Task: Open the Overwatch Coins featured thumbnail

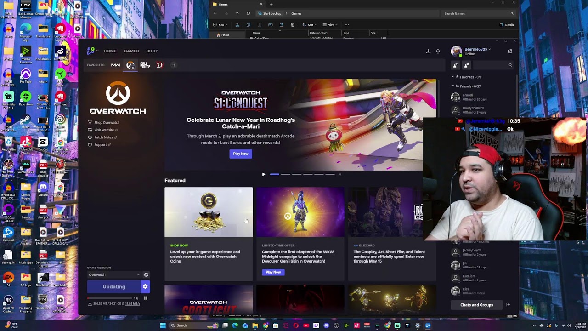Action: (209, 212)
